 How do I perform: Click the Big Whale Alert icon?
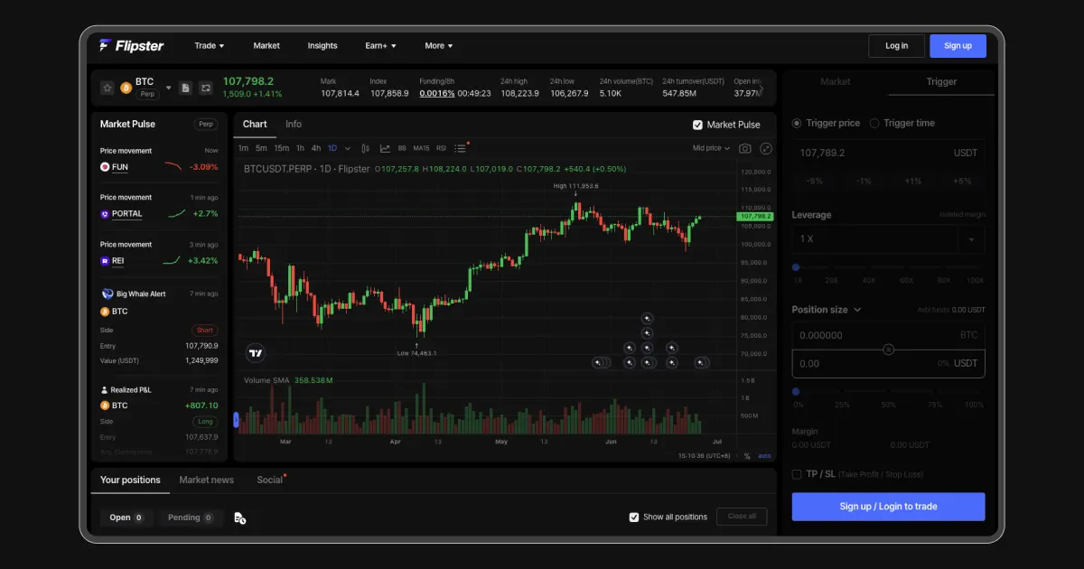tap(107, 294)
